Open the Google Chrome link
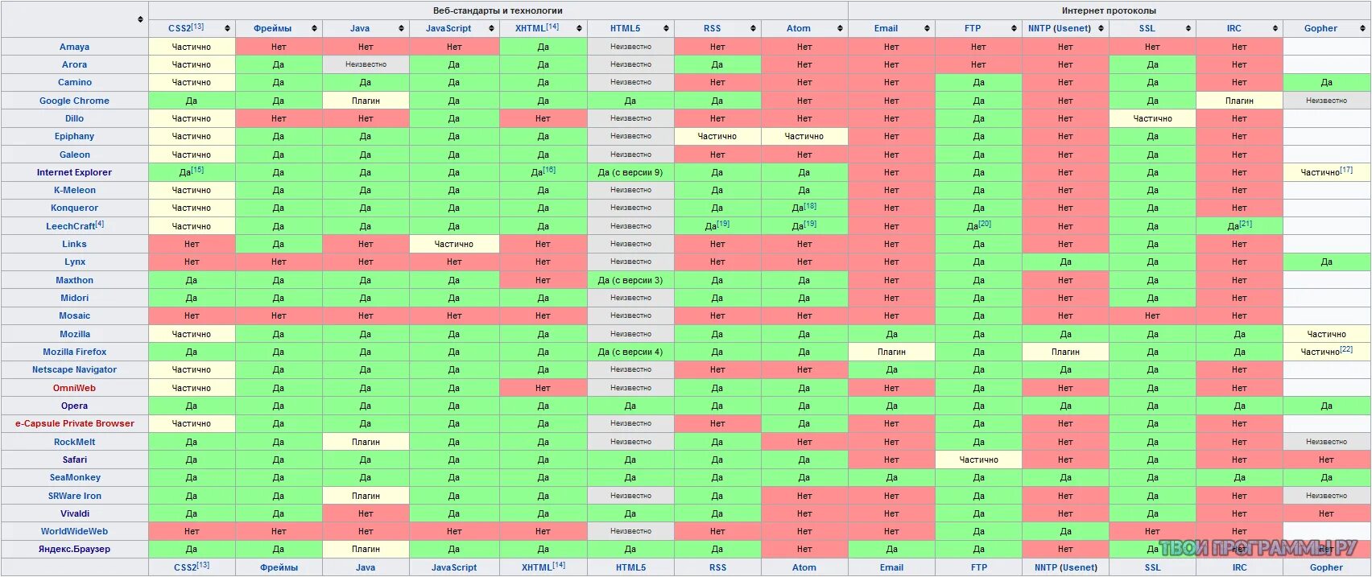 click(74, 101)
